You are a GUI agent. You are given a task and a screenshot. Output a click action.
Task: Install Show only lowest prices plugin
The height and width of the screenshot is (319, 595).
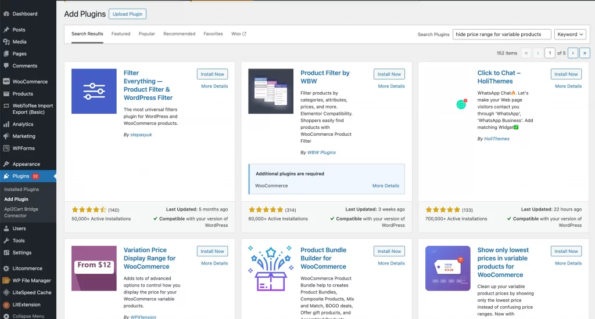pos(566,251)
